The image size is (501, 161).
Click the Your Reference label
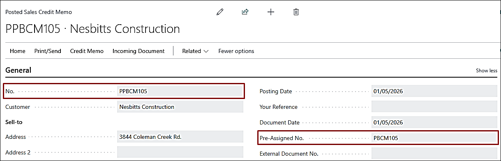pos(279,107)
